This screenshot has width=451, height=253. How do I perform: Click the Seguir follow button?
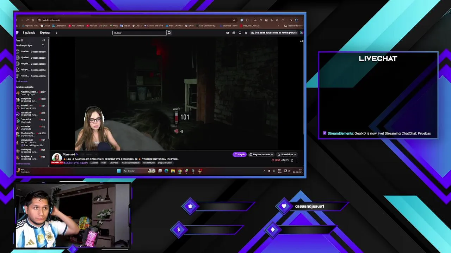(x=240, y=154)
